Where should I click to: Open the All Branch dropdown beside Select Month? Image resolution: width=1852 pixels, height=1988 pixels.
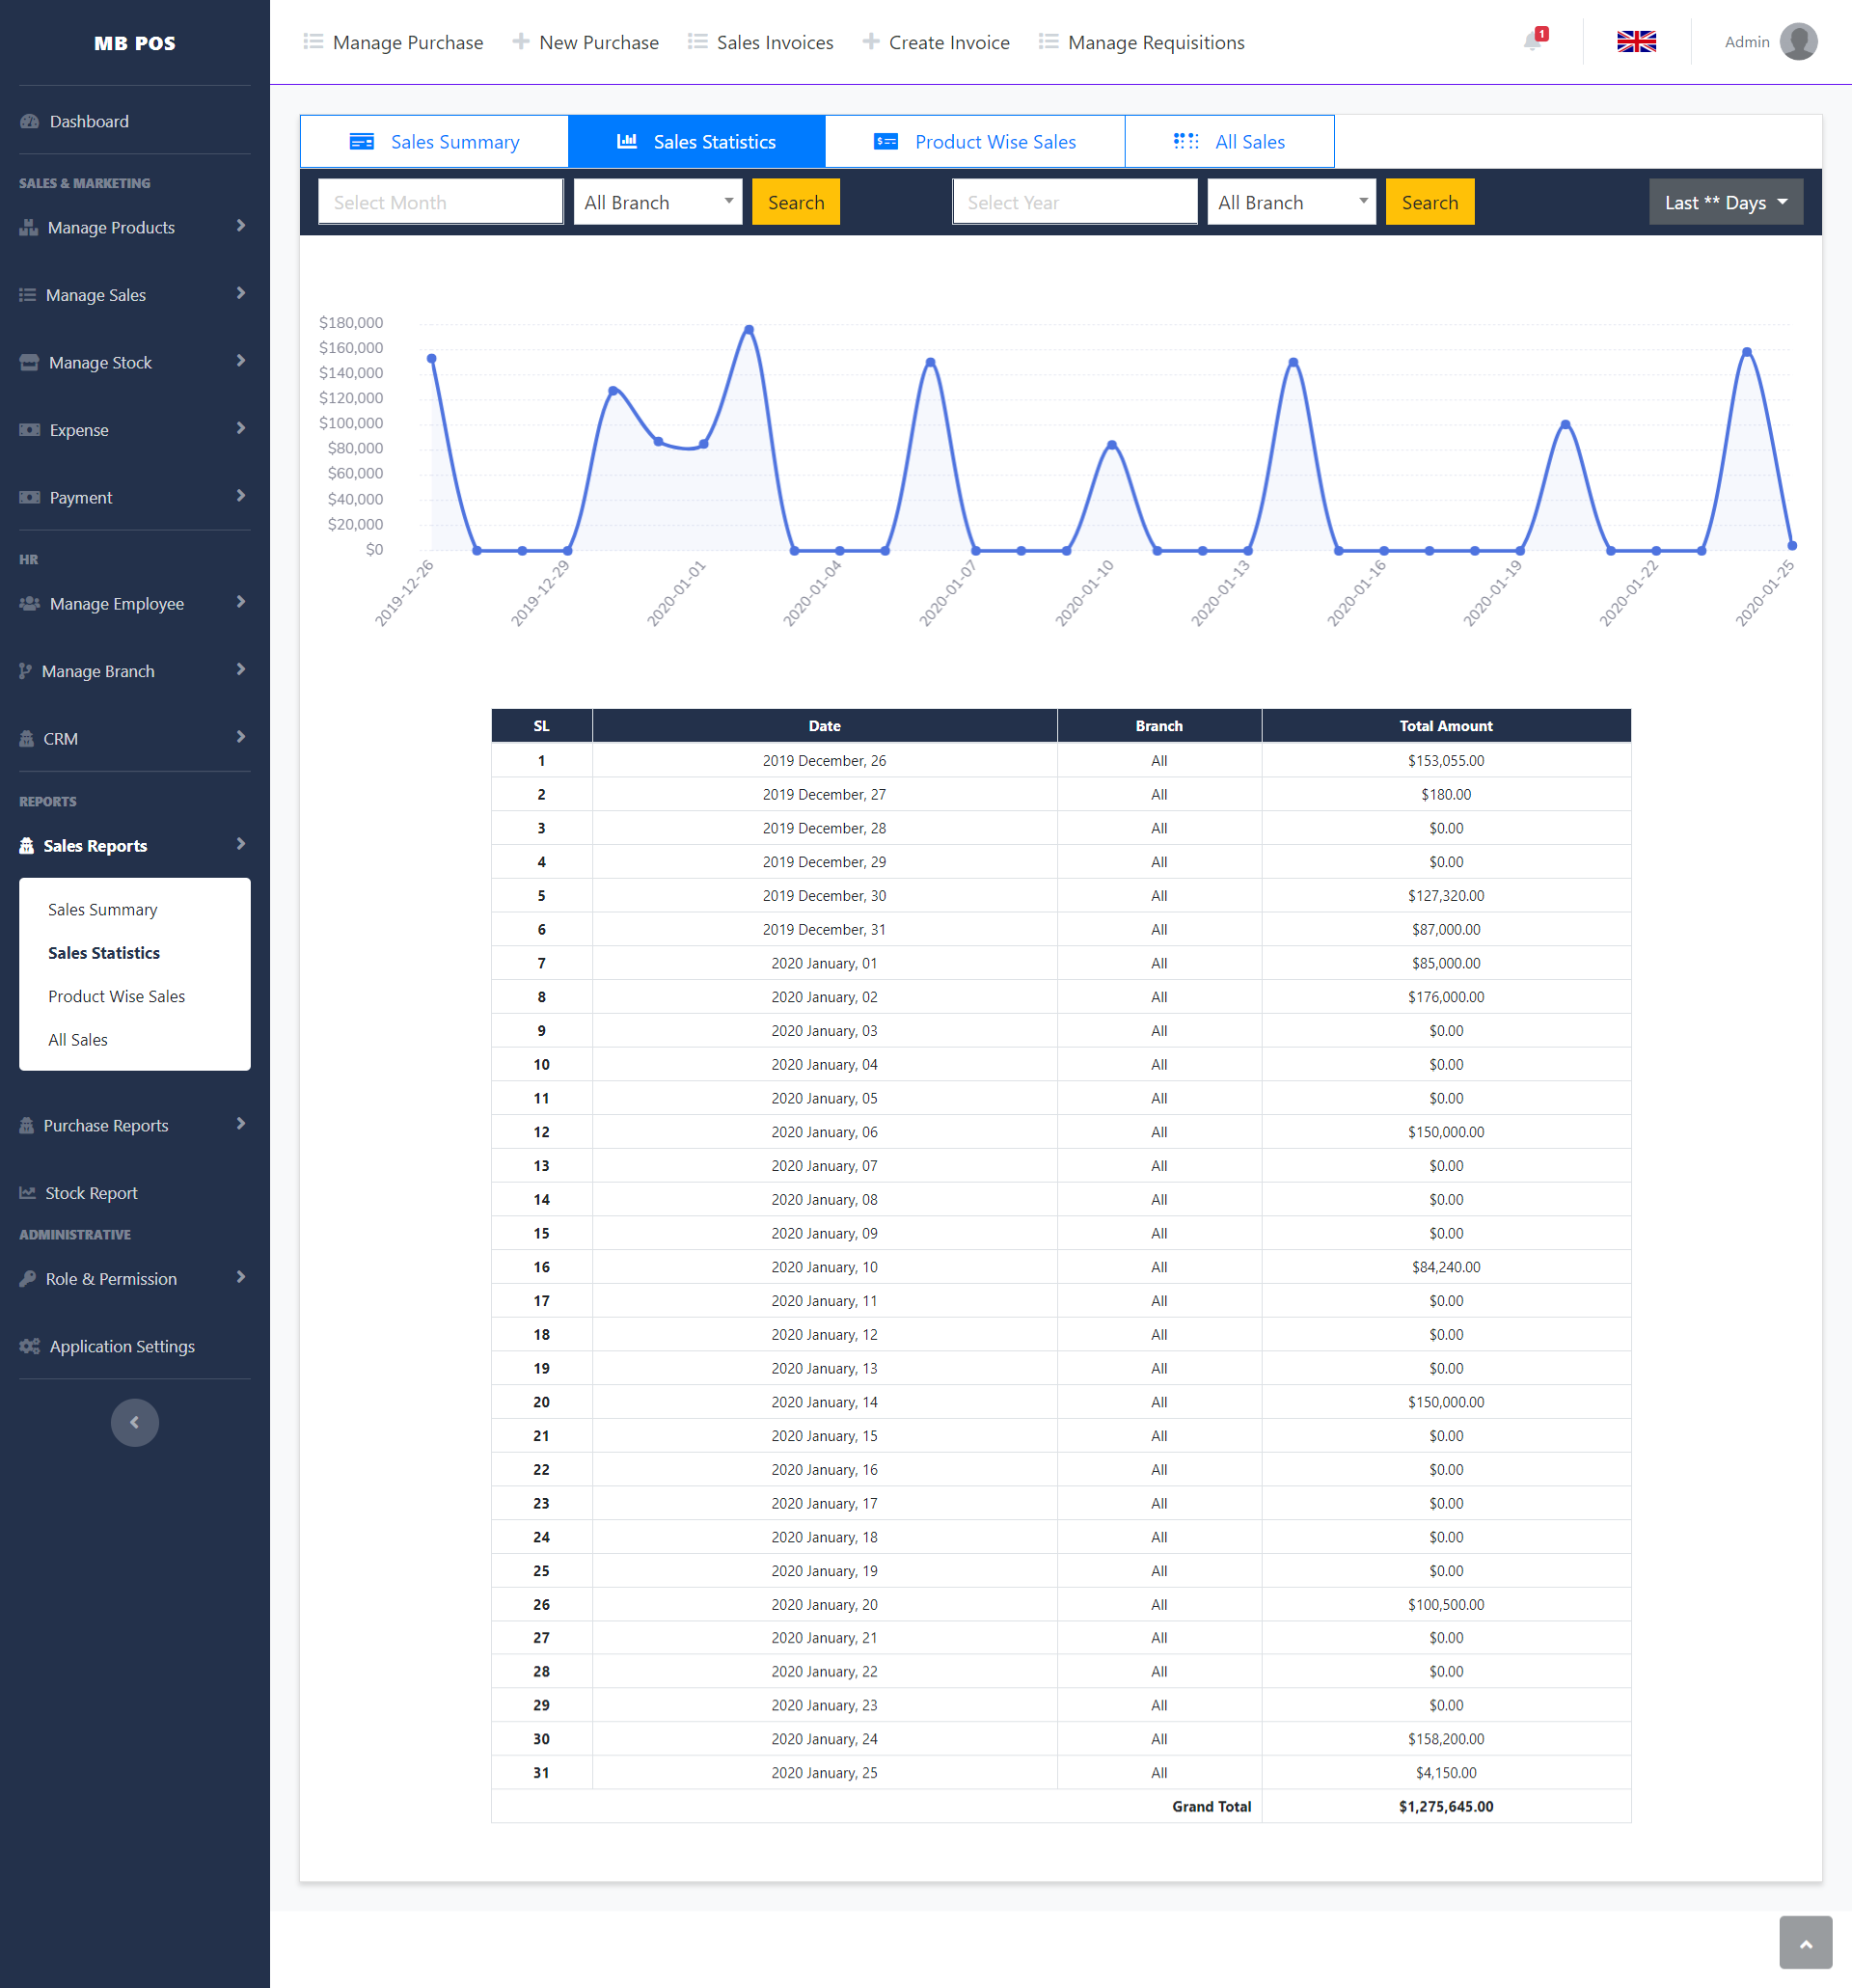657,202
